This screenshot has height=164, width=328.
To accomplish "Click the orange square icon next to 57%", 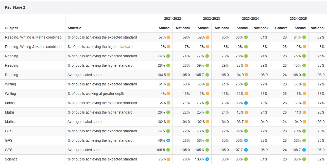I will coord(169,37).
